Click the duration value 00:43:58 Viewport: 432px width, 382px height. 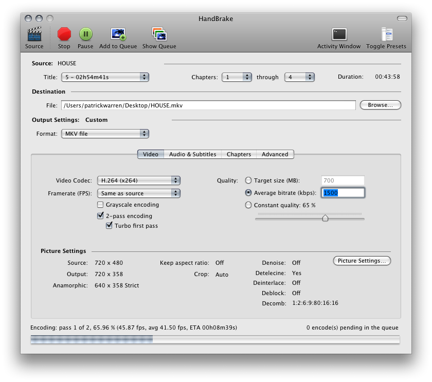(387, 77)
